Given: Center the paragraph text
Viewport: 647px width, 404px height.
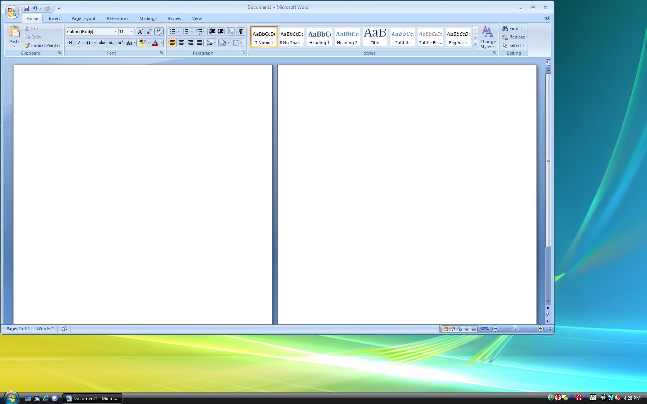Looking at the screenshot, I should click(x=181, y=43).
